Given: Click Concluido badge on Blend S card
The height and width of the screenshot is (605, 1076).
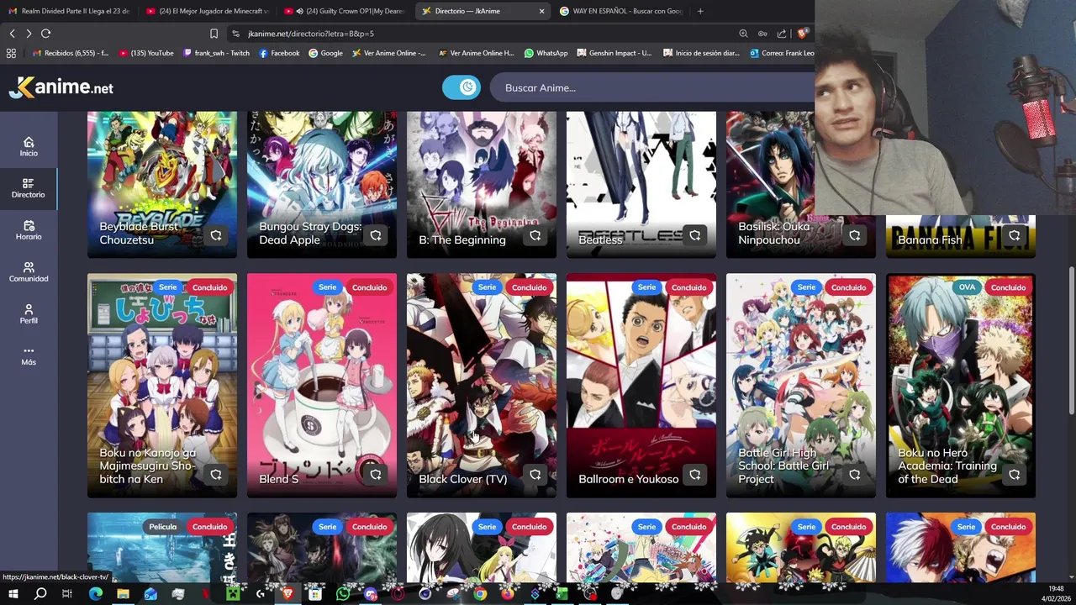Looking at the screenshot, I should [x=369, y=287].
